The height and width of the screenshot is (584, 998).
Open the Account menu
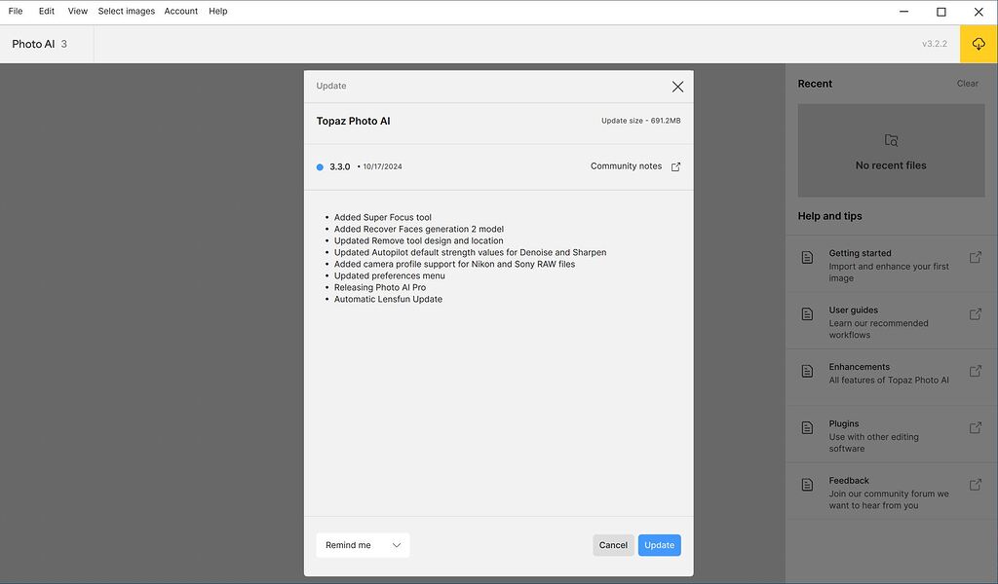180,11
